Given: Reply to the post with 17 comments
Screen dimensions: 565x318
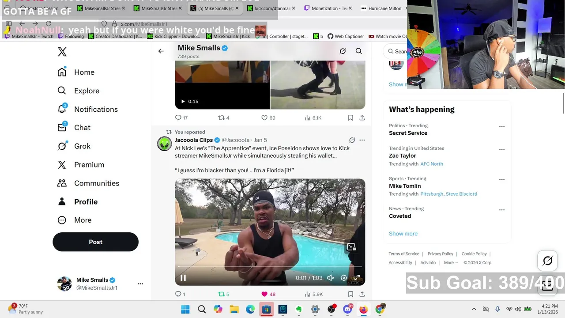Looking at the screenshot, I should pyautogui.click(x=181, y=118).
